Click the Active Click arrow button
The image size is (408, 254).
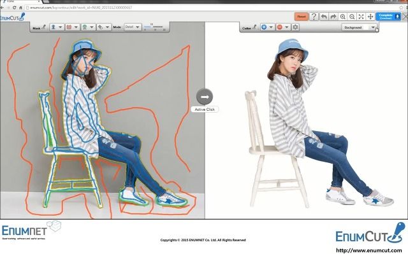click(x=205, y=97)
